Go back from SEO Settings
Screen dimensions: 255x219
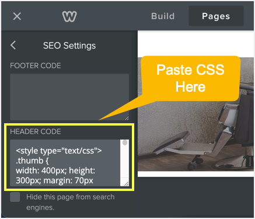tap(13, 46)
